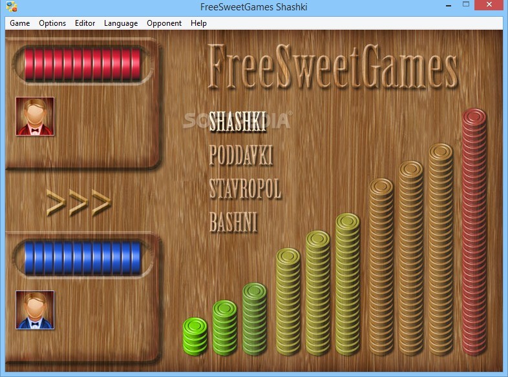508x377 pixels.
Task: Choose the STAVROPOL game variant
Action: (x=245, y=188)
